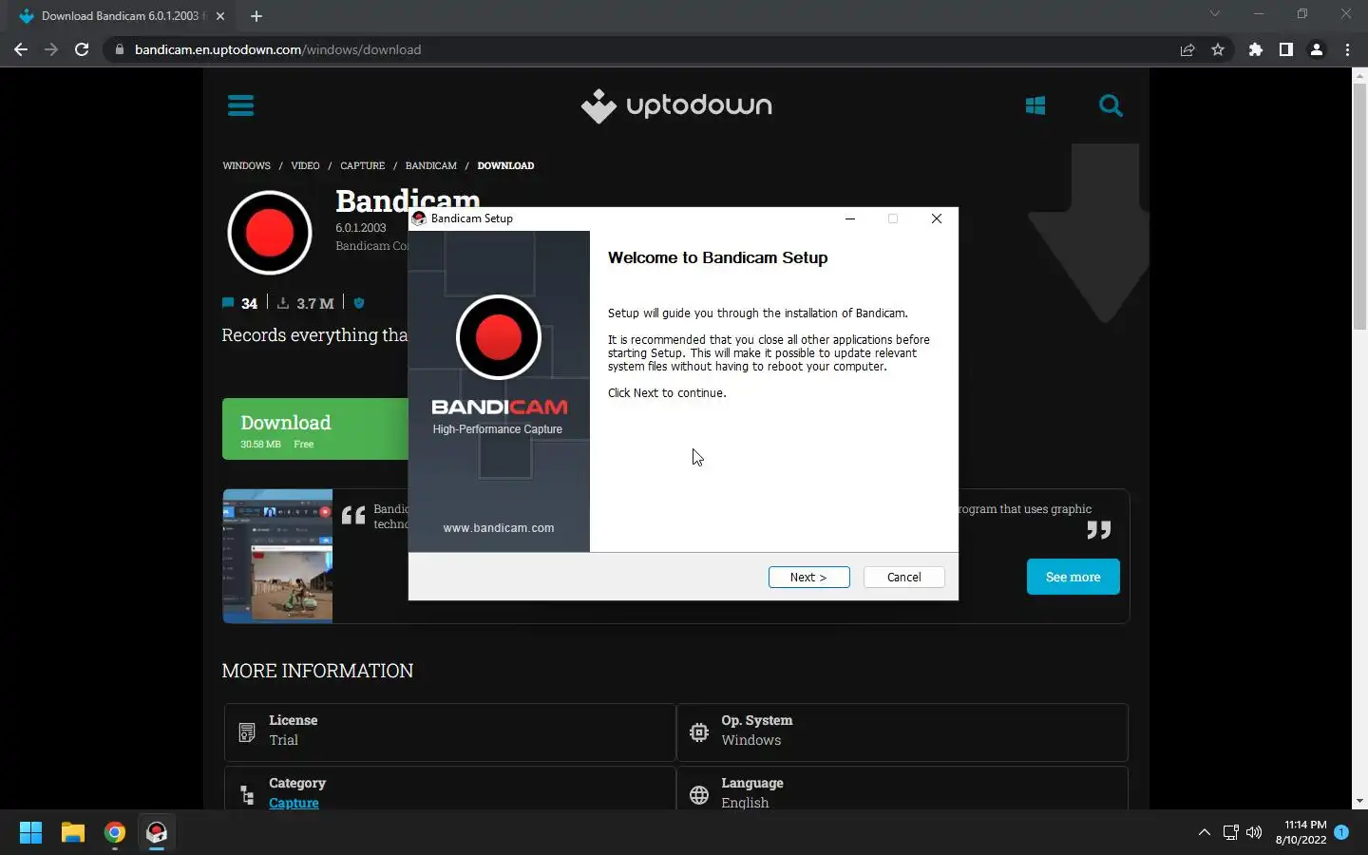
Task: Go to WINDOWS breadcrumb
Action: click(247, 165)
